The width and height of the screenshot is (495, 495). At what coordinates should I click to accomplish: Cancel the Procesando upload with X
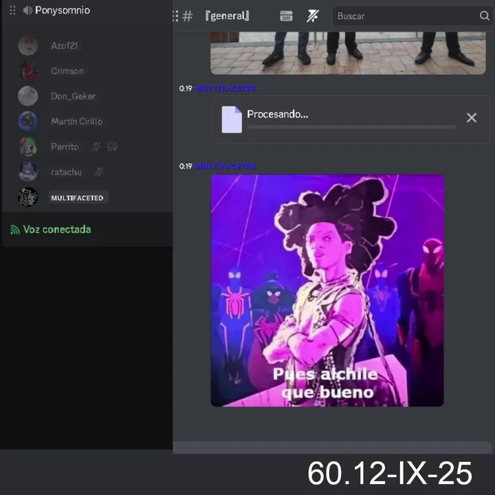coord(472,118)
